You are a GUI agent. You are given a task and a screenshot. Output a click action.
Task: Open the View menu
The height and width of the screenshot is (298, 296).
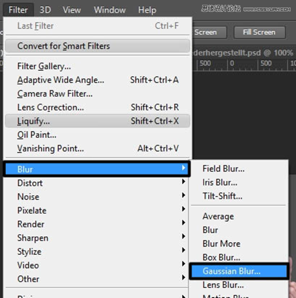pyautogui.click(x=72, y=10)
